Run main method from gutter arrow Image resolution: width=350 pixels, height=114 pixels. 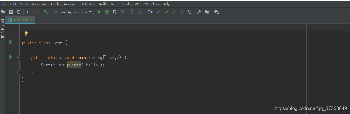point(11,57)
